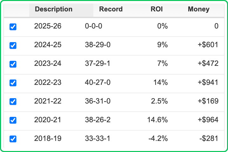Select the +$601 money cell
Viewport: 228px width, 152px height.
207,45
